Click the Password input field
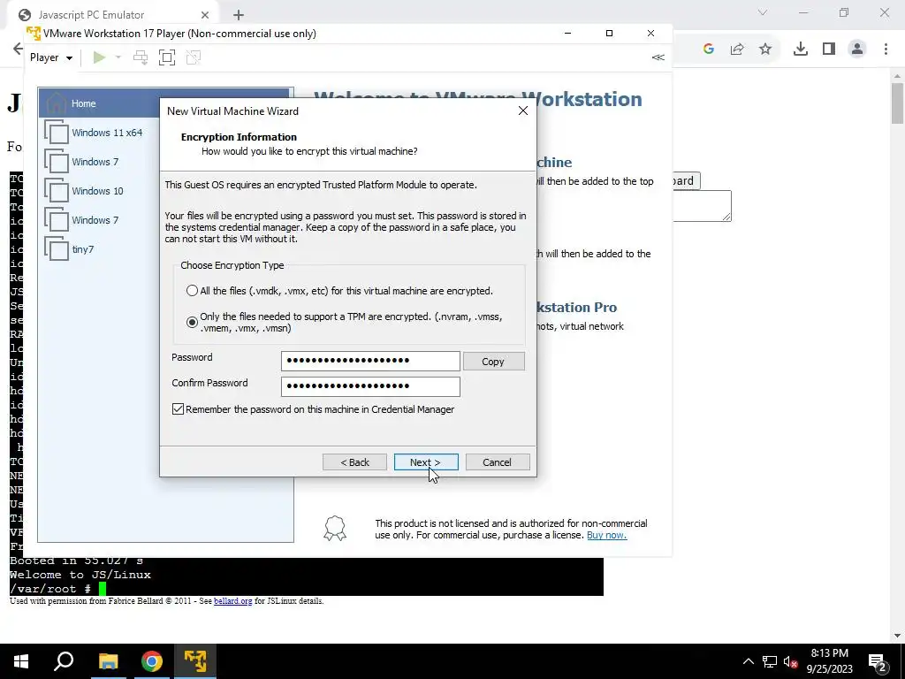The height and width of the screenshot is (679, 905). (x=370, y=361)
